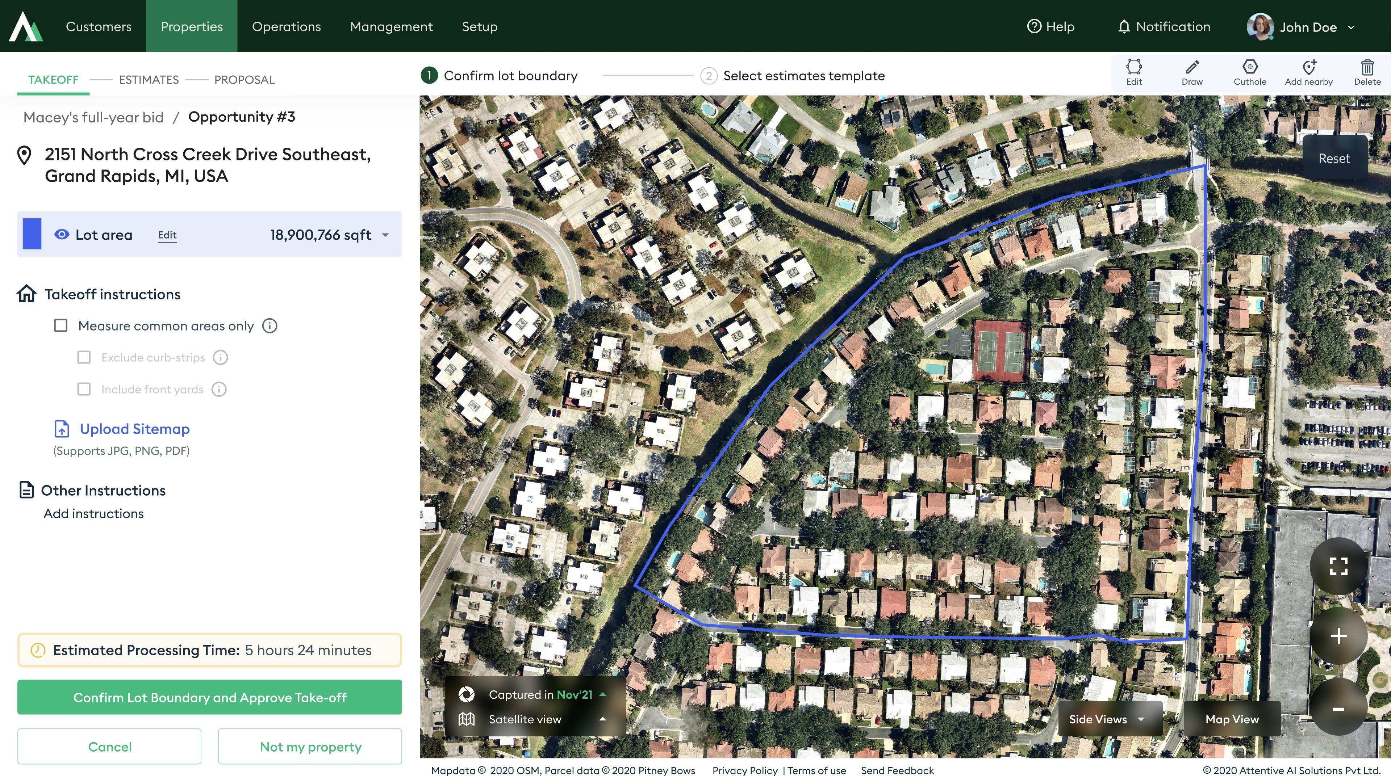Open the Operations menu
The width and height of the screenshot is (1391, 782).
pos(286,26)
